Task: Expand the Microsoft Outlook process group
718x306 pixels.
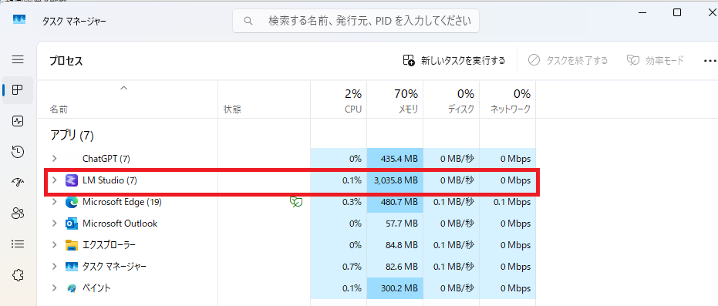Action: coord(55,224)
